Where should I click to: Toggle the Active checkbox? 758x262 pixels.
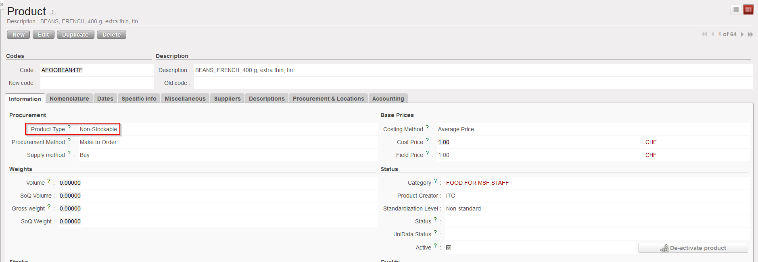[449, 248]
